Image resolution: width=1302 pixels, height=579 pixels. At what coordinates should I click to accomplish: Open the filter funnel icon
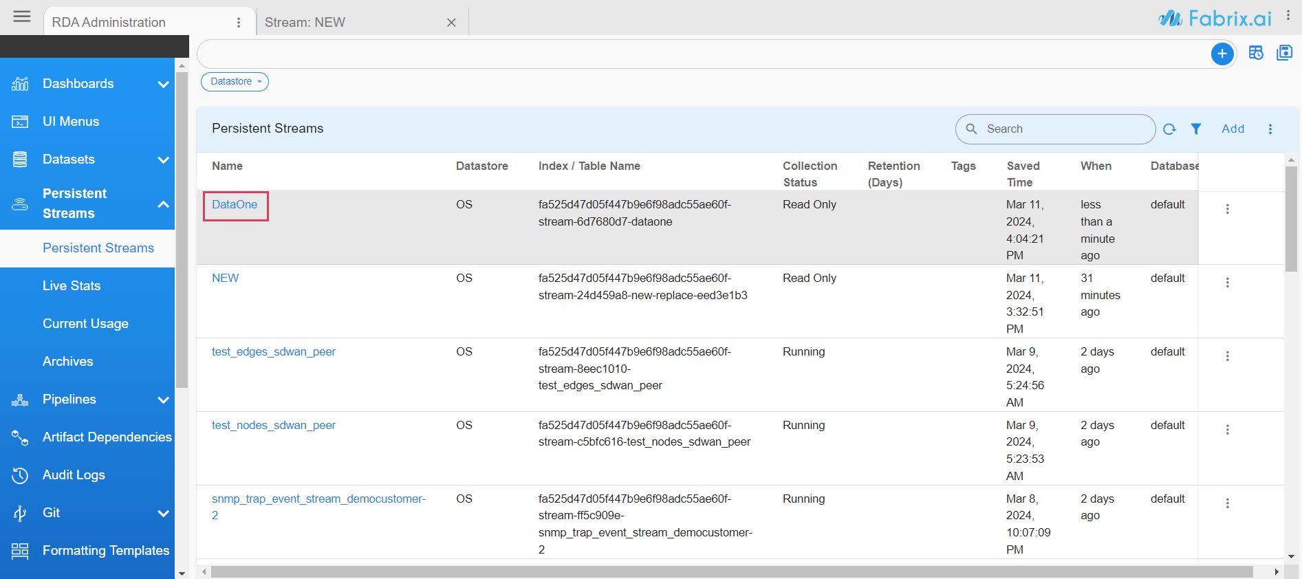(1196, 129)
